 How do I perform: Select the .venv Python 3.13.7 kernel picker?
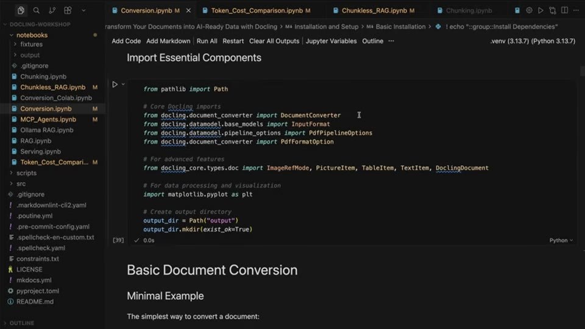tap(533, 41)
